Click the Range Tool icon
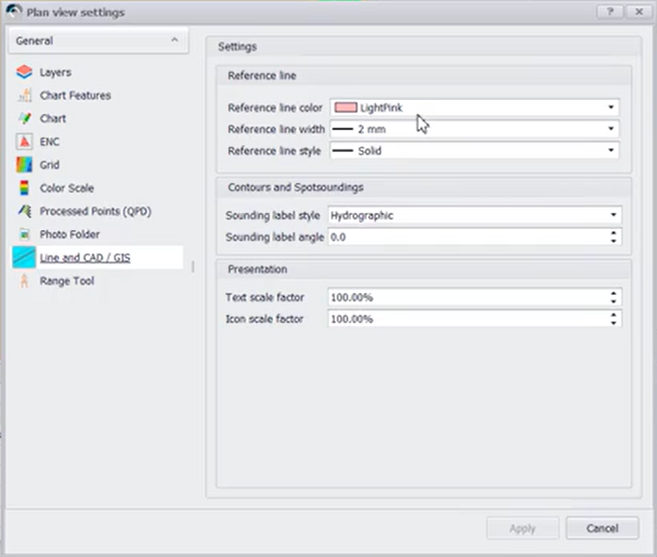Image resolution: width=657 pixels, height=557 pixels. (x=25, y=281)
